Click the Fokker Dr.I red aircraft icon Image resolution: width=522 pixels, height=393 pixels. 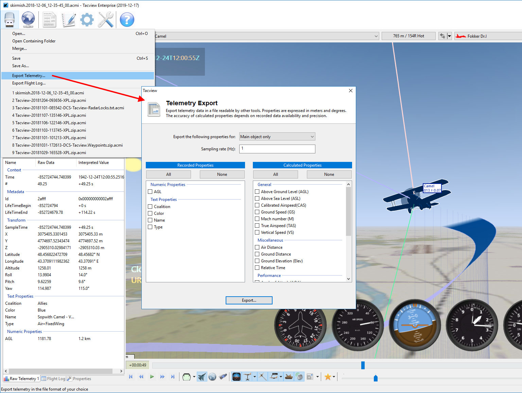pyautogui.click(x=461, y=36)
